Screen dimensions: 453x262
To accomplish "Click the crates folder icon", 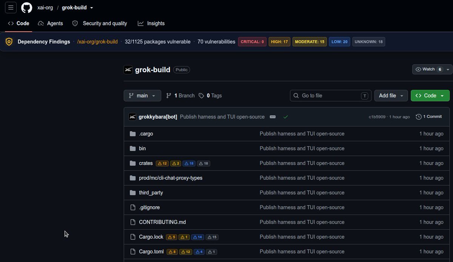I will [133, 163].
